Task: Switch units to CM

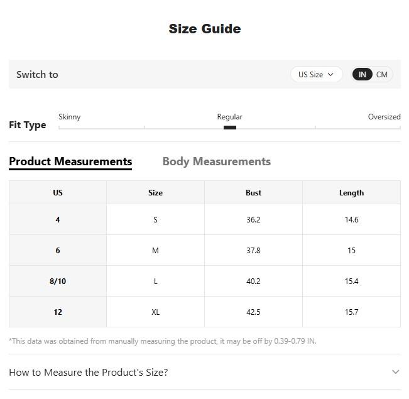Action: 382,74
